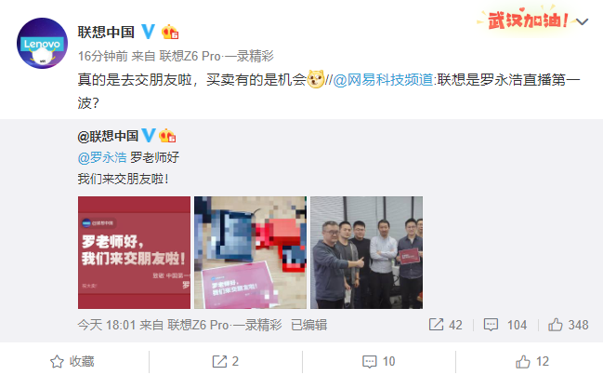The image size is (603, 375).
Task: Open the group photo thumbnail
Action: click(x=366, y=252)
